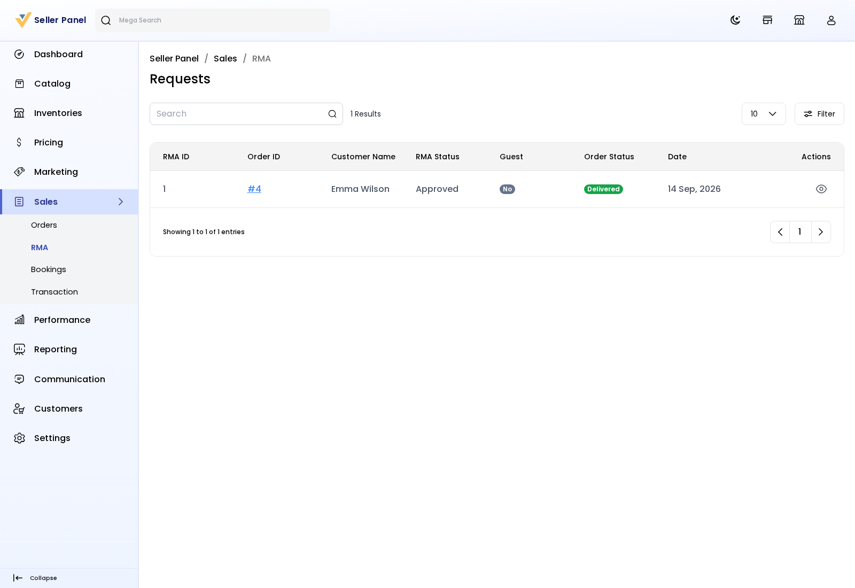Screen dimensions: 855x588
Task: Click the customer name Emma Wilson
Action: pos(360,189)
